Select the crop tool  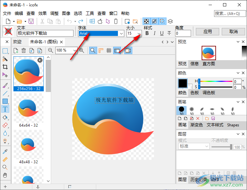point(5,67)
